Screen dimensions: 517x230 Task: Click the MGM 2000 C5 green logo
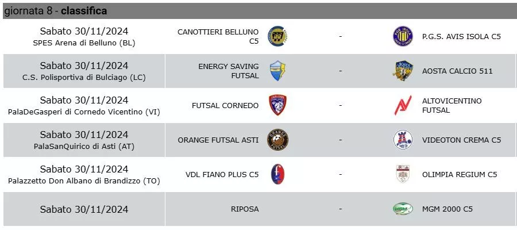pos(403,209)
